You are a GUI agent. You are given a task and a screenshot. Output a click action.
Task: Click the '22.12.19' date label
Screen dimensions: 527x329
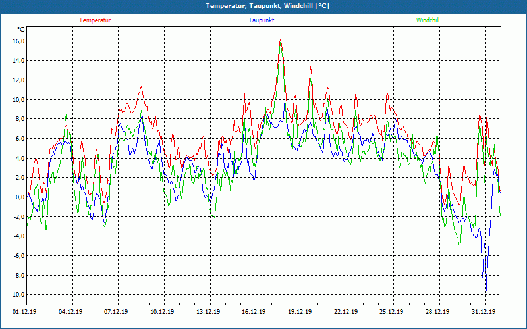click(x=346, y=312)
